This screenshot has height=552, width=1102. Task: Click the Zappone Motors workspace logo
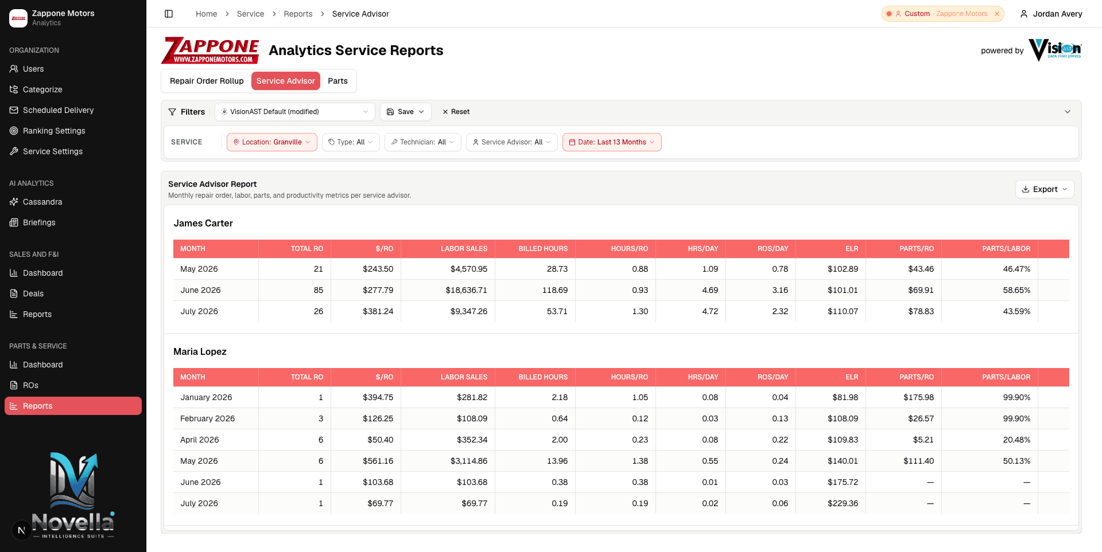tap(18, 18)
